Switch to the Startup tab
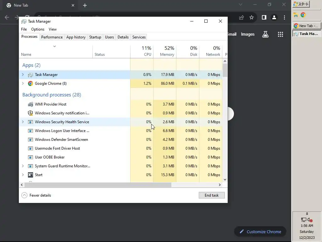This screenshot has width=322, height=242. point(95,37)
